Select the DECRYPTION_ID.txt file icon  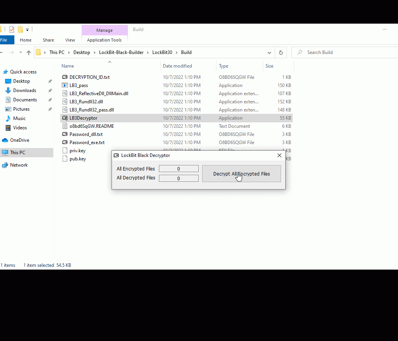point(65,77)
